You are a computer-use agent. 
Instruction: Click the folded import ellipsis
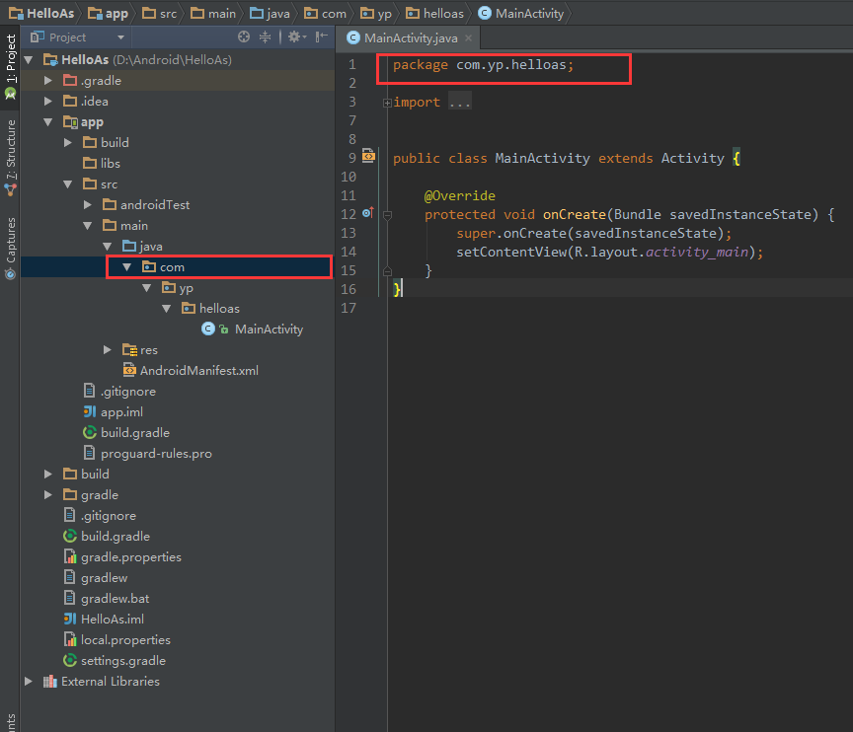point(460,102)
